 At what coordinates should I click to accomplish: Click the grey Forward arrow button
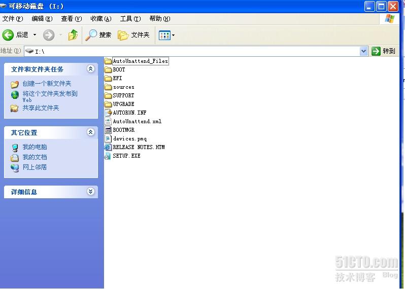49,35
